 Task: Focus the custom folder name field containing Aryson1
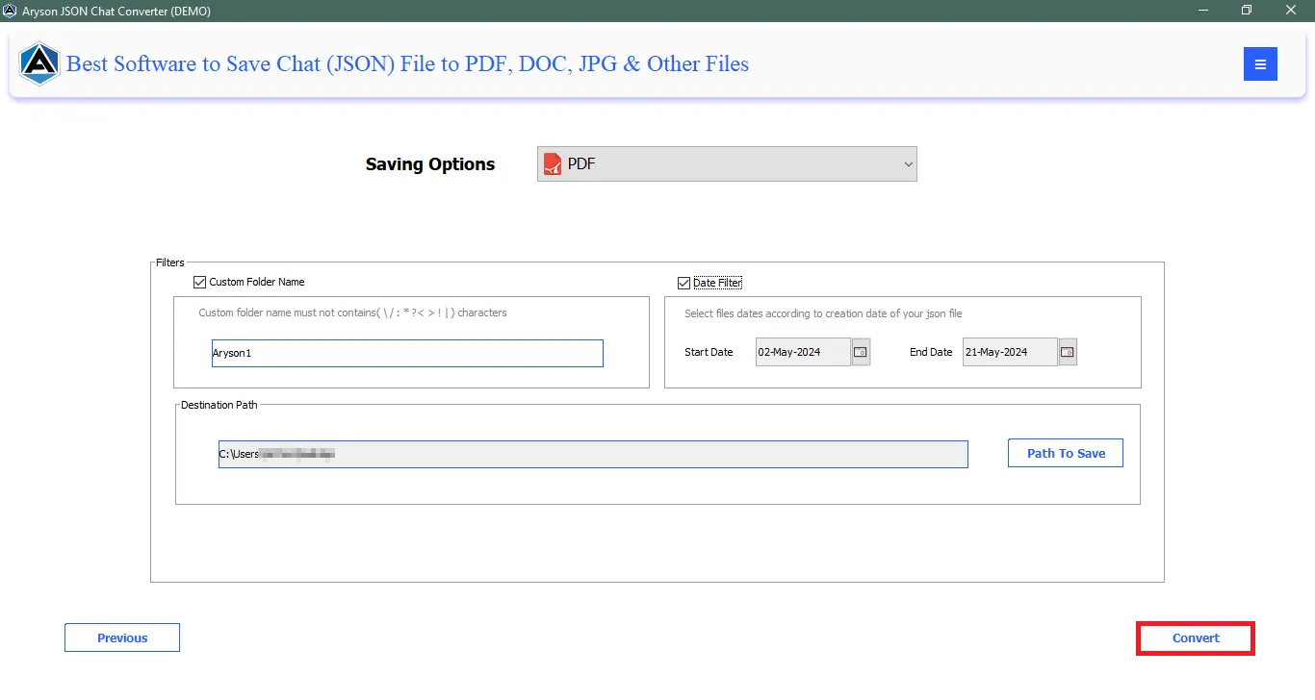click(407, 354)
